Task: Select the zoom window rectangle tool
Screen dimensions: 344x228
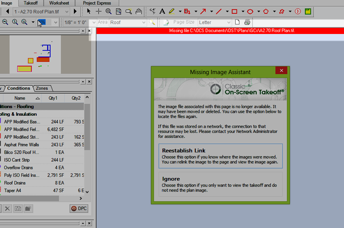Action: (x=129, y=12)
